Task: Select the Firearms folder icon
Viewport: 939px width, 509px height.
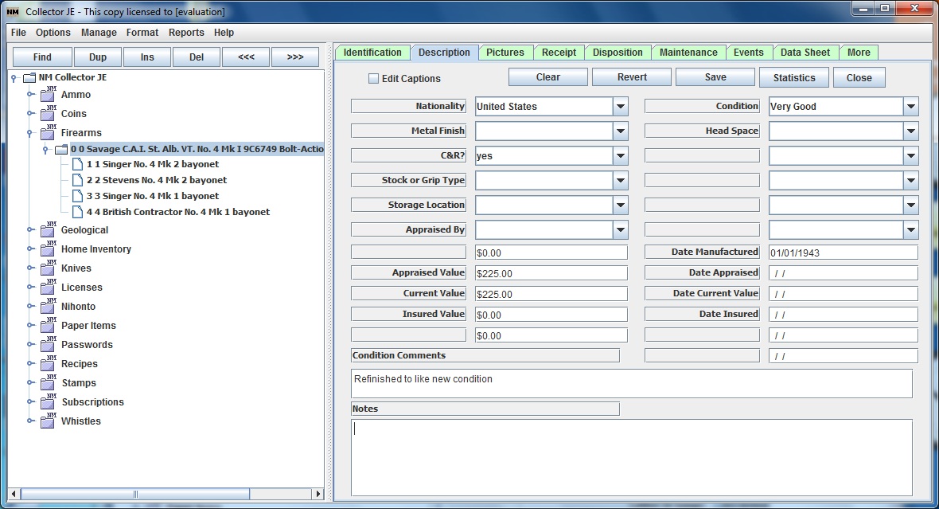Action: coord(48,132)
